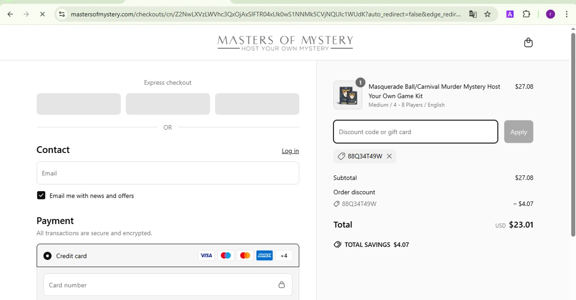Viewport: 576px width, 300px height.
Task: Click the applied discount chip tag icon
Action: point(341,156)
